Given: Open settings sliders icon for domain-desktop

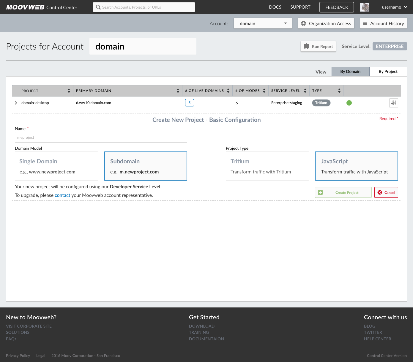Looking at the screenshot, I should pos(394,103).
